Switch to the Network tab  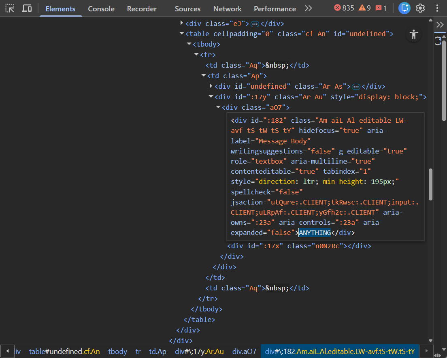(227, 9)
